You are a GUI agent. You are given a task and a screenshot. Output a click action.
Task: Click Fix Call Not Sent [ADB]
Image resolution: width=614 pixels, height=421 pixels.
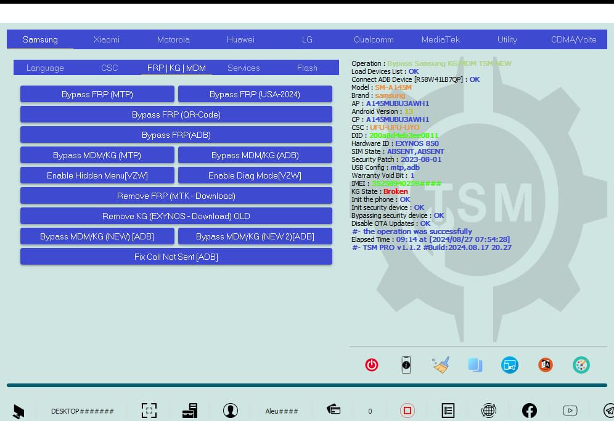coord(176,257)
